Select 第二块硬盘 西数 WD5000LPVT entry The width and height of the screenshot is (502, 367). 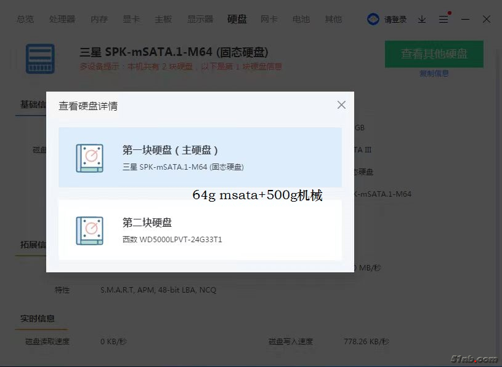200,230
